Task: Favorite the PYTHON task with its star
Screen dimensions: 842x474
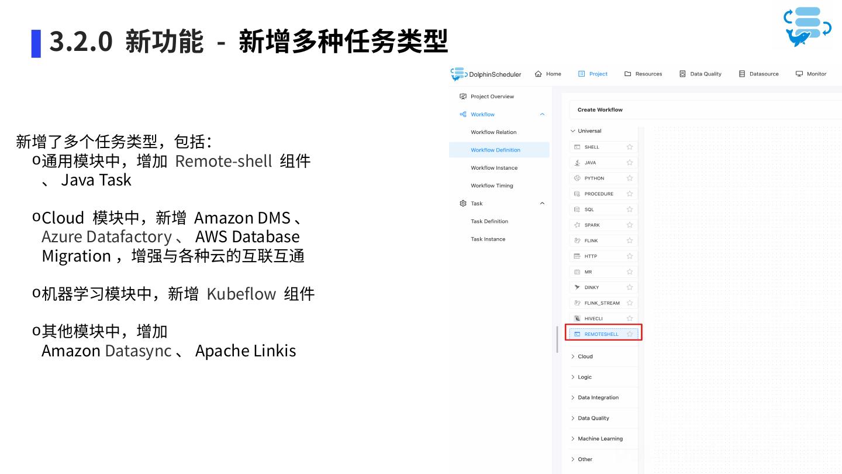Action: pyautogui.click(x=630, y=178)
